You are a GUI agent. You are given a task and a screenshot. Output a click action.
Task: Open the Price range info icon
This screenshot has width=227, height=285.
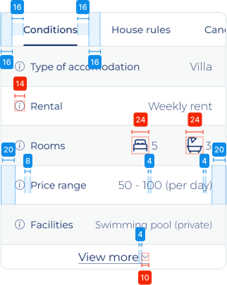20,185
